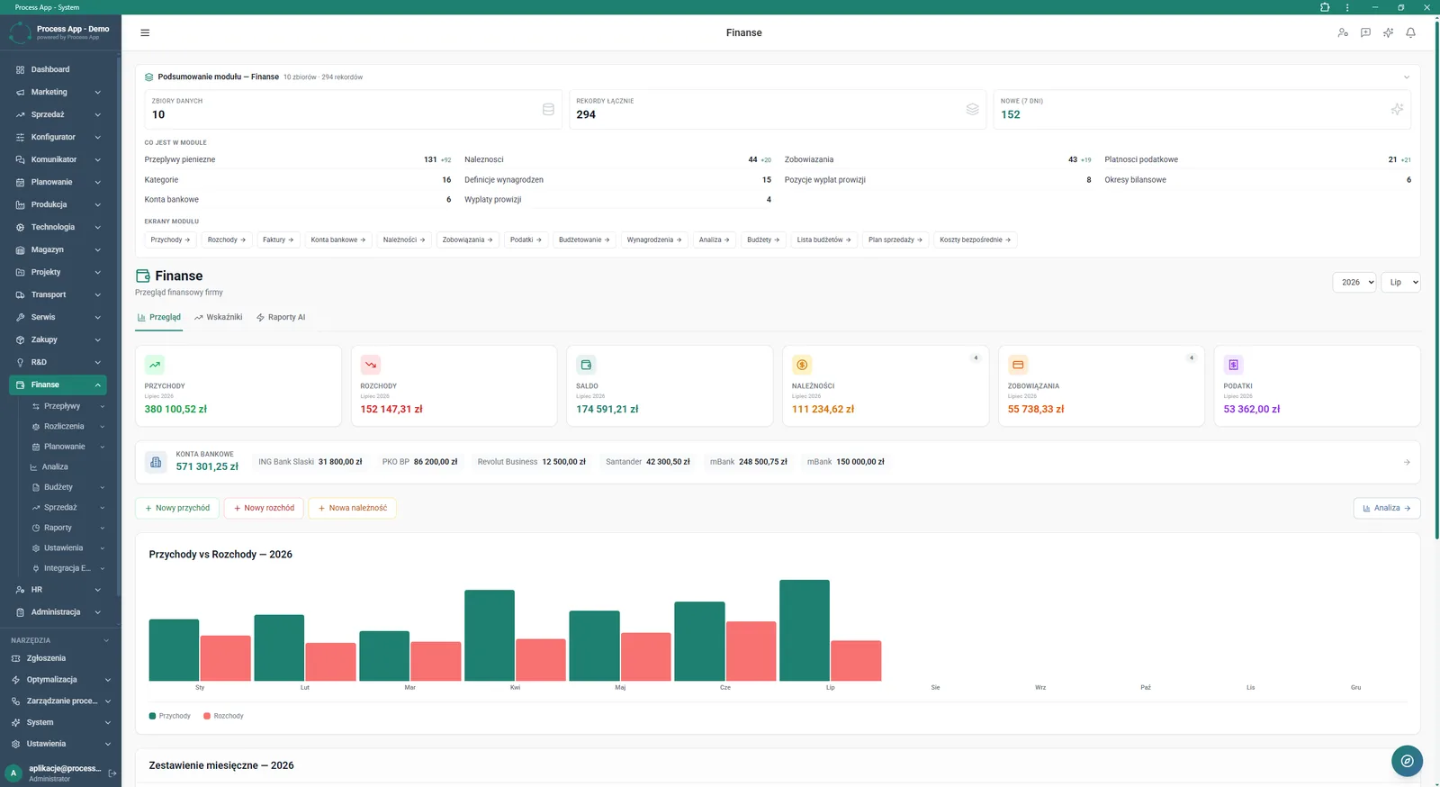This screenshot has height=787, width=1440.
Task: Open the title bar three-dots menu
Action: click(x=1347, y=7)
